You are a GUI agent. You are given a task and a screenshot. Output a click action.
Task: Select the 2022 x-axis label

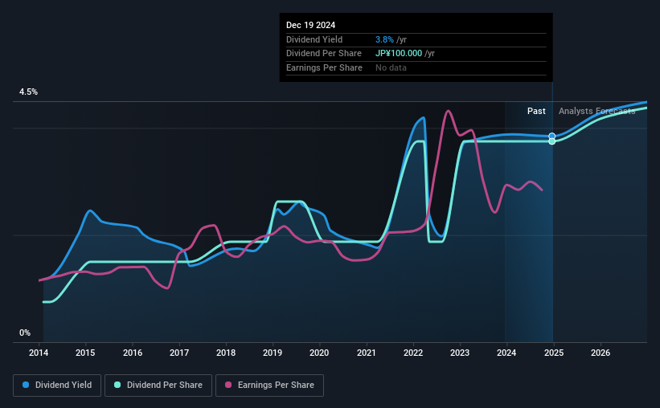[413, 353]
